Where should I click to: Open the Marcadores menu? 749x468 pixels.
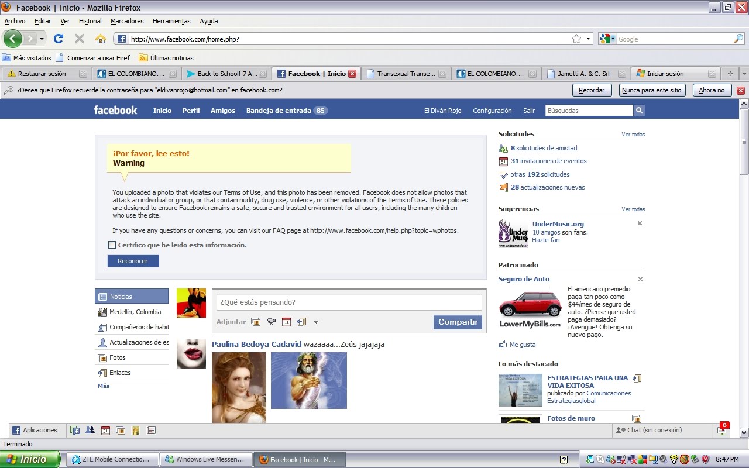click(127, 21)
